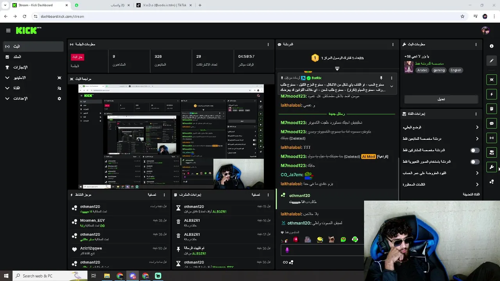The width and height of the screenshot is (500, 281).
Task: Toggle emote-only chat switch
Action: [475, 162]
